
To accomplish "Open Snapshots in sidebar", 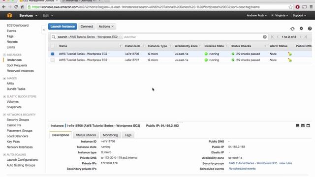I will (14, 107).
